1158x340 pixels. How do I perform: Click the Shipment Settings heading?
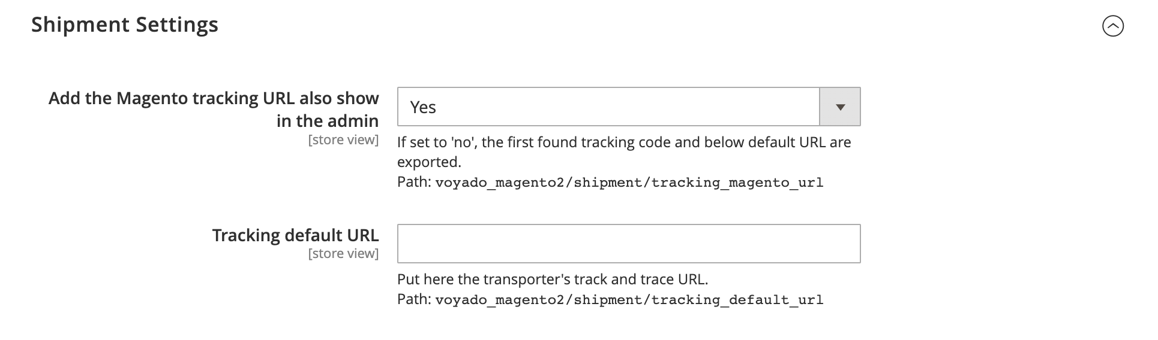125,25
